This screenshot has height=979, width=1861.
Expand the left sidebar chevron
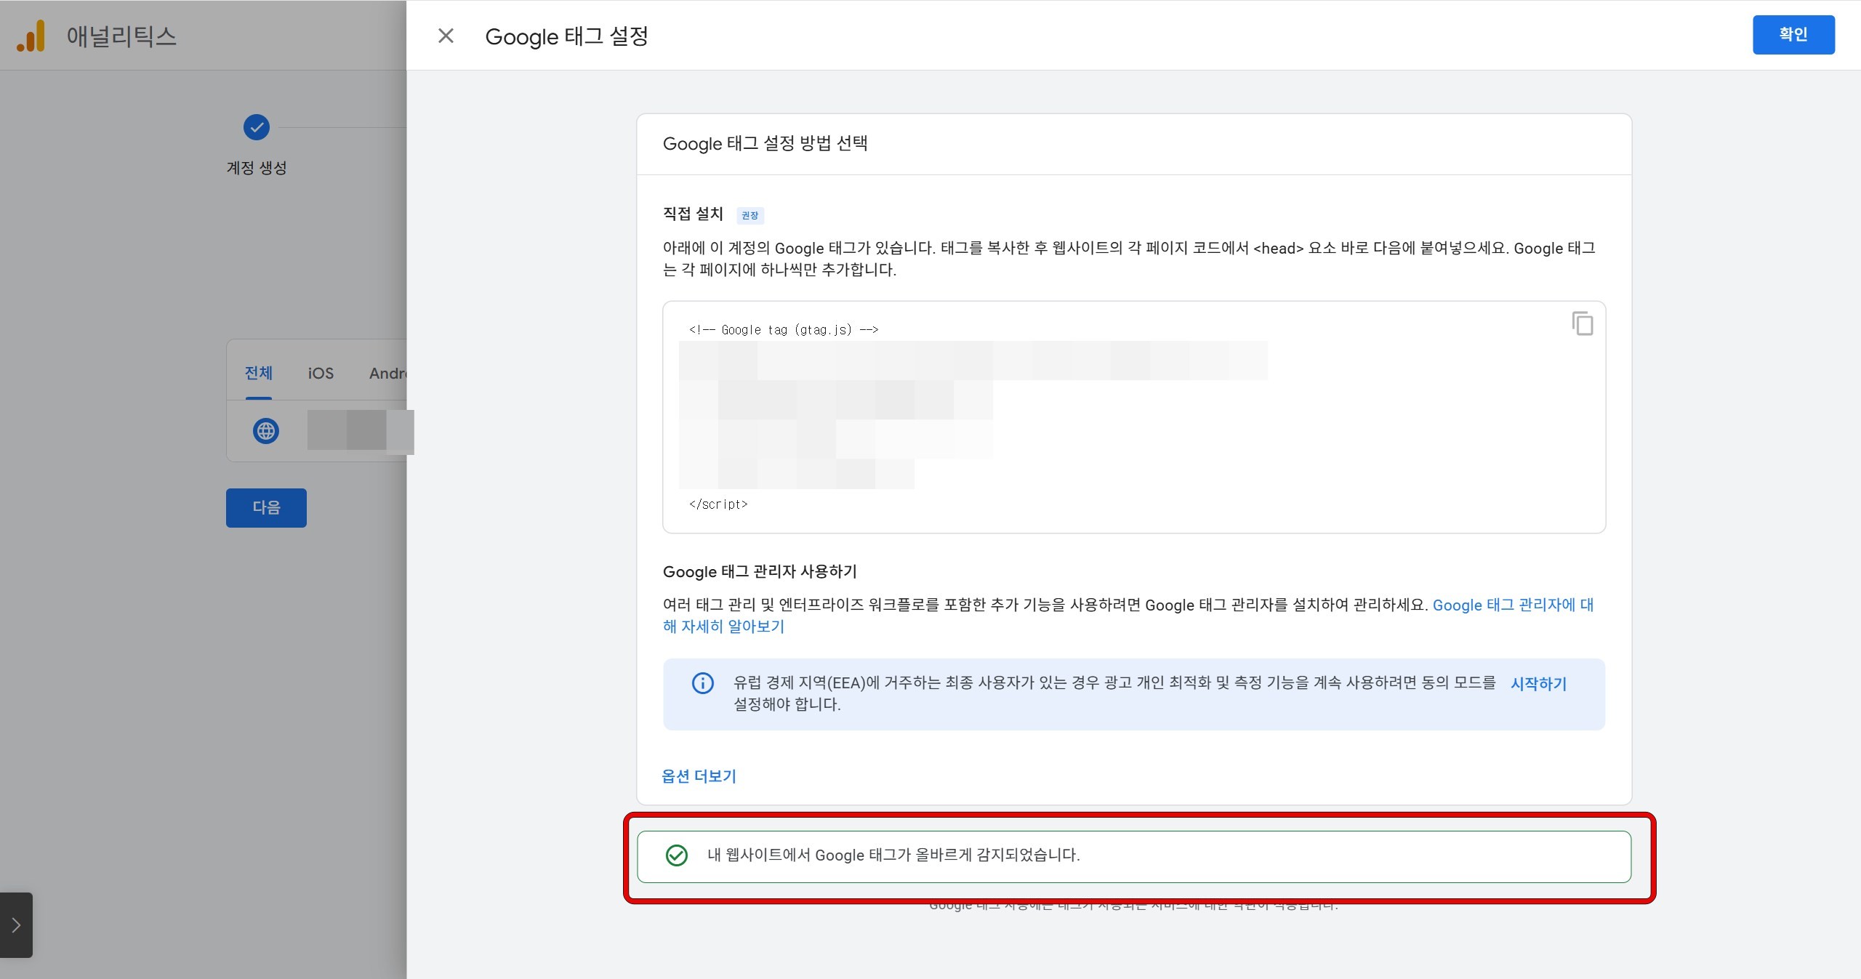pos(16,925)
